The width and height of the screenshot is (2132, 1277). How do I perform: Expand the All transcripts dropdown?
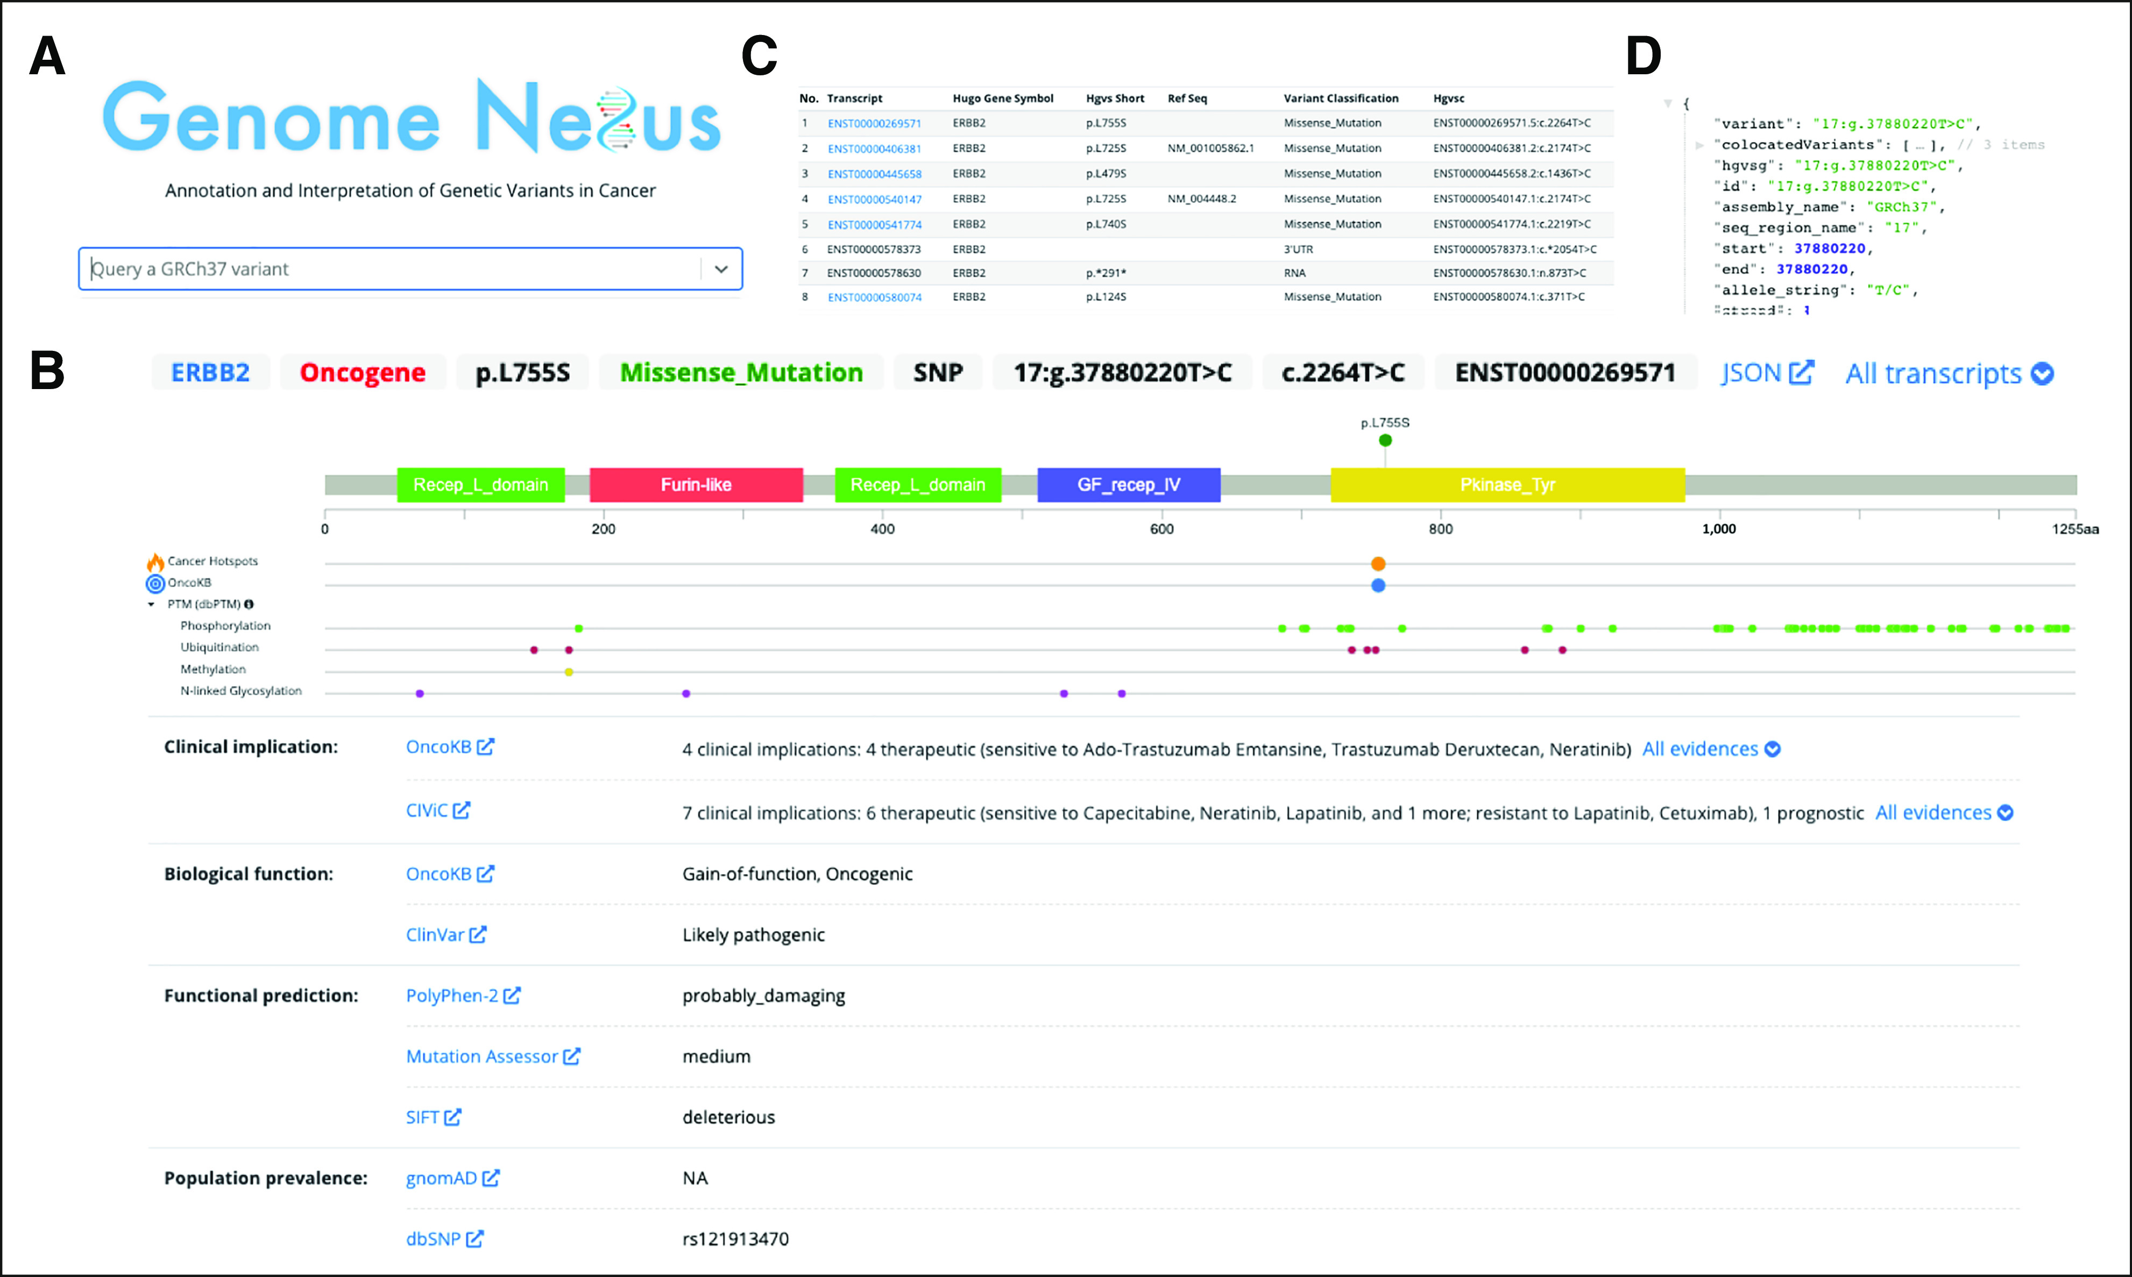(x=1949, y=373)
